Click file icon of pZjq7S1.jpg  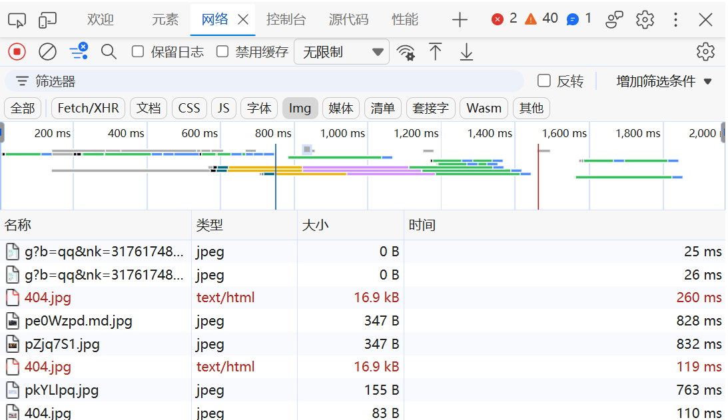coord(13,344)
